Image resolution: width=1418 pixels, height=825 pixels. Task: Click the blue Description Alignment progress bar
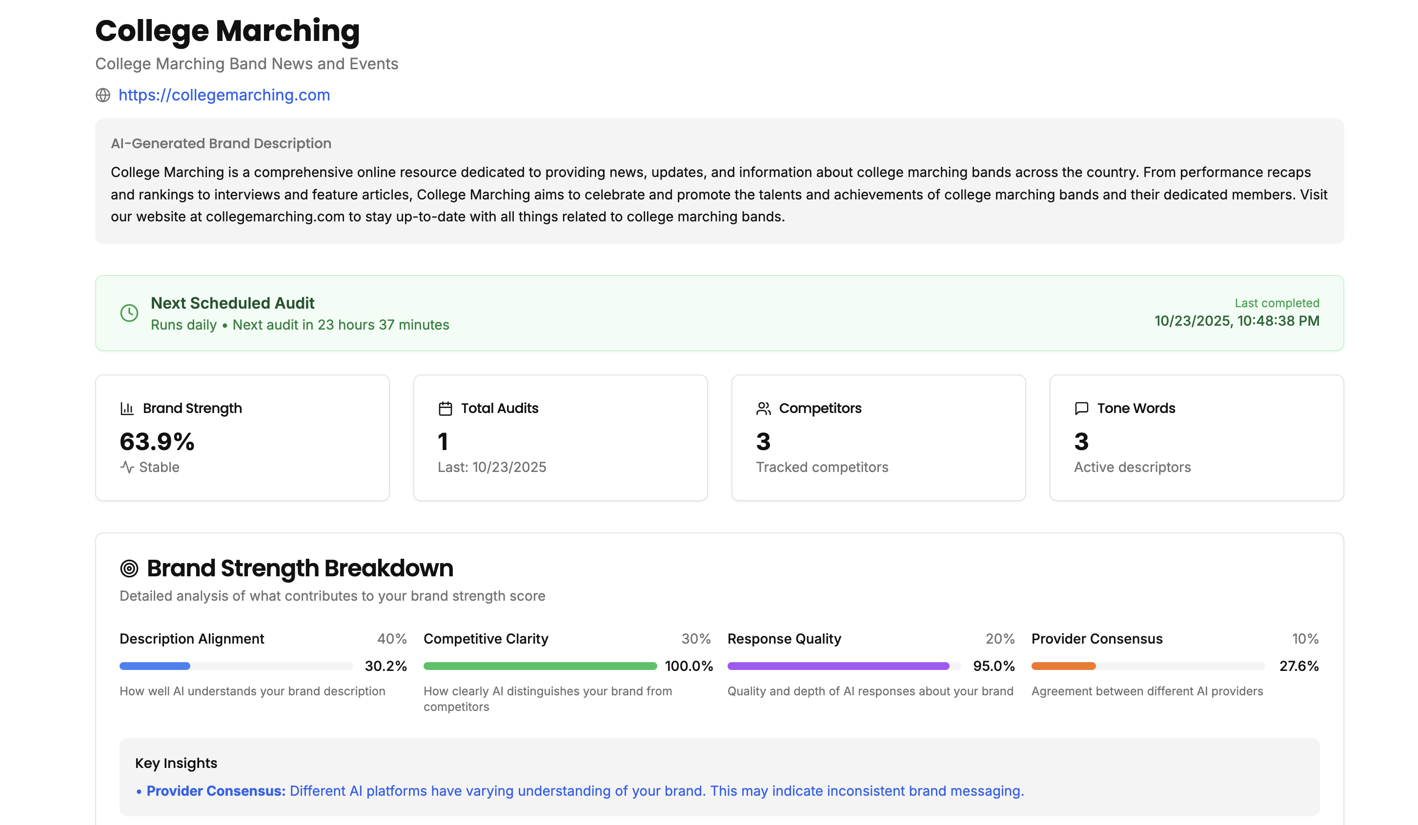(155, 666)
